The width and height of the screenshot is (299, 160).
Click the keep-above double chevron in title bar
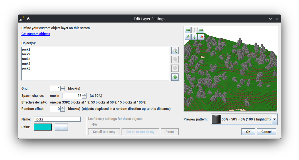point(29,19)
